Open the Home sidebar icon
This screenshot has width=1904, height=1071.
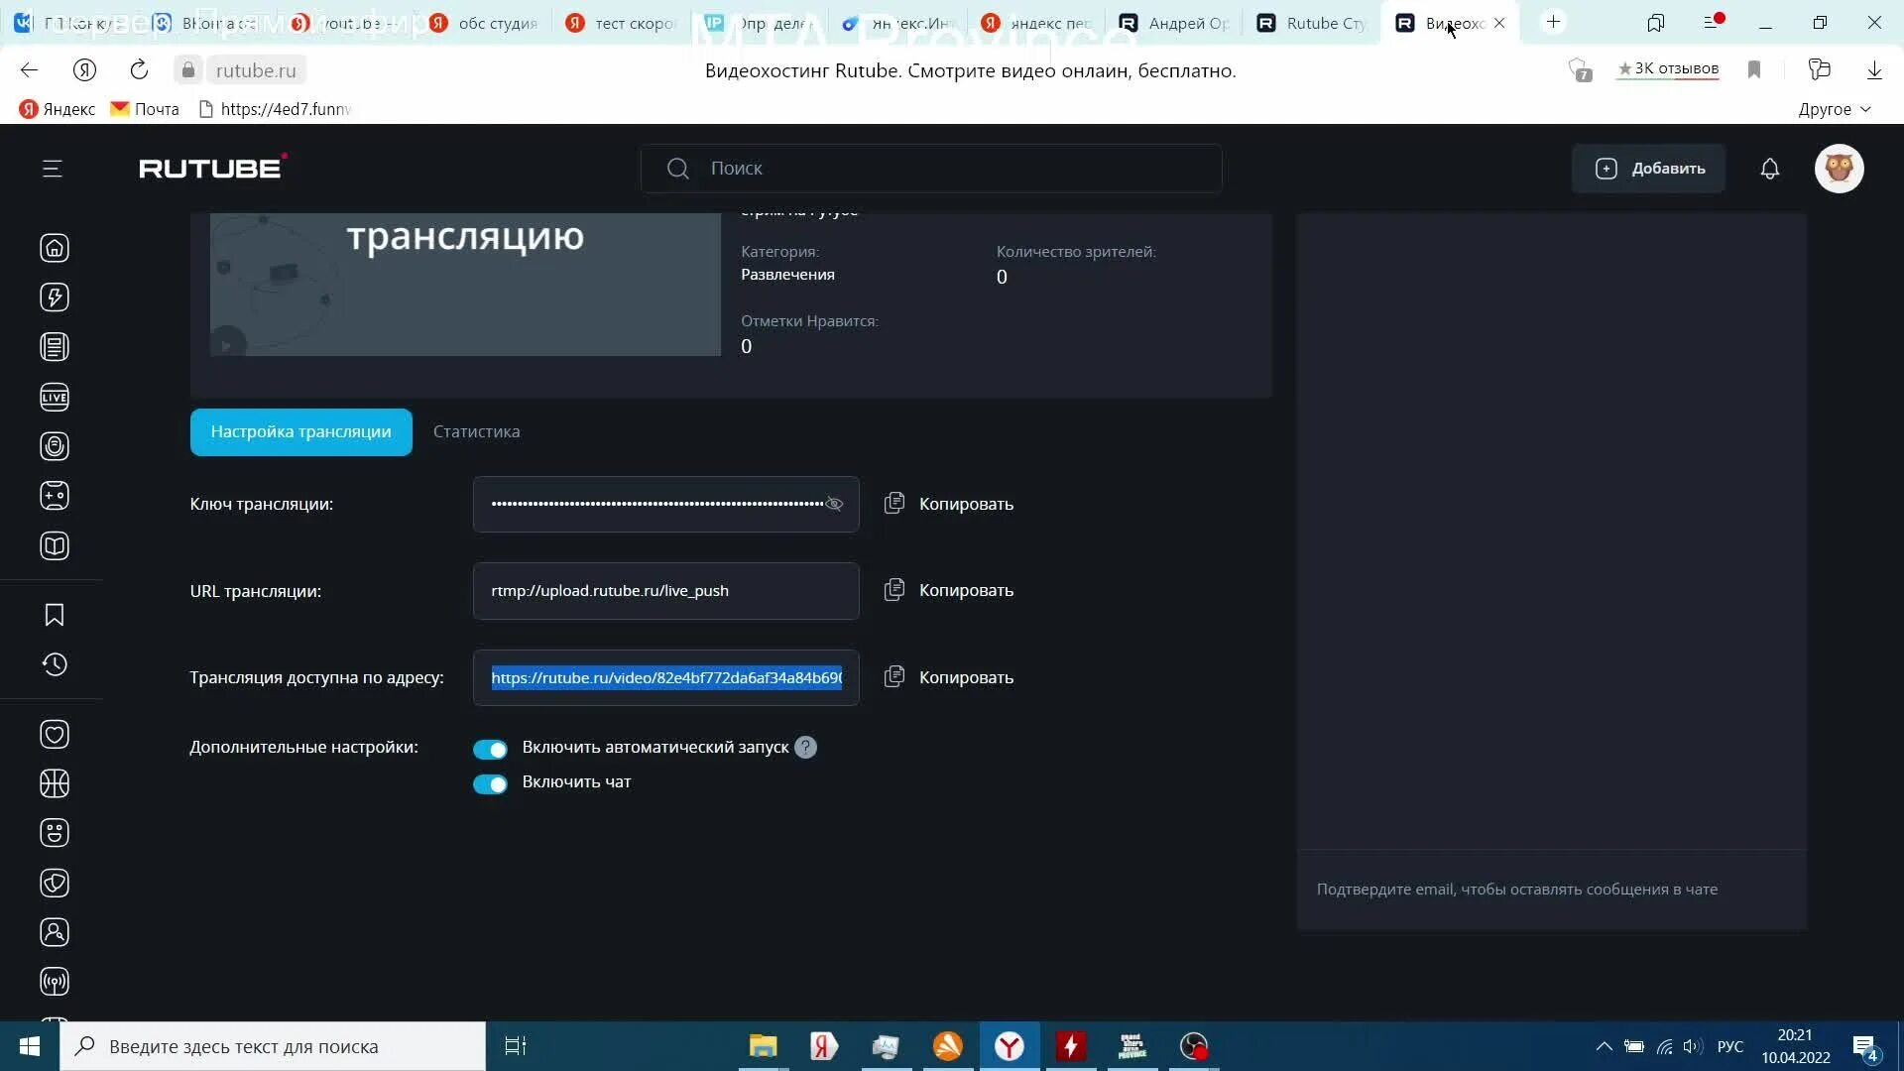[x=55, y=248]
